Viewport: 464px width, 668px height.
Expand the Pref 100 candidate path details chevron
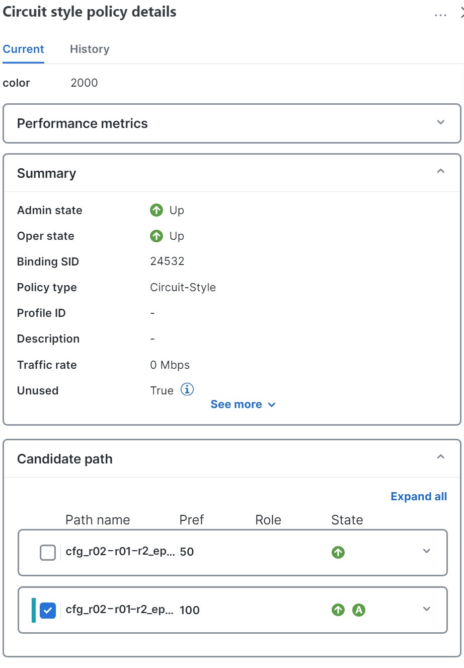pos(427,609)
